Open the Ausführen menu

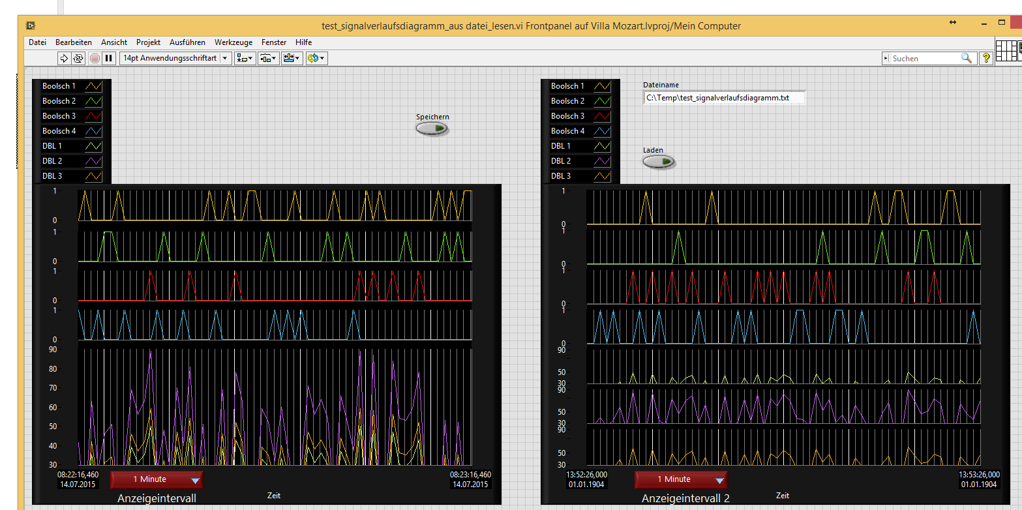click(187, 42)
